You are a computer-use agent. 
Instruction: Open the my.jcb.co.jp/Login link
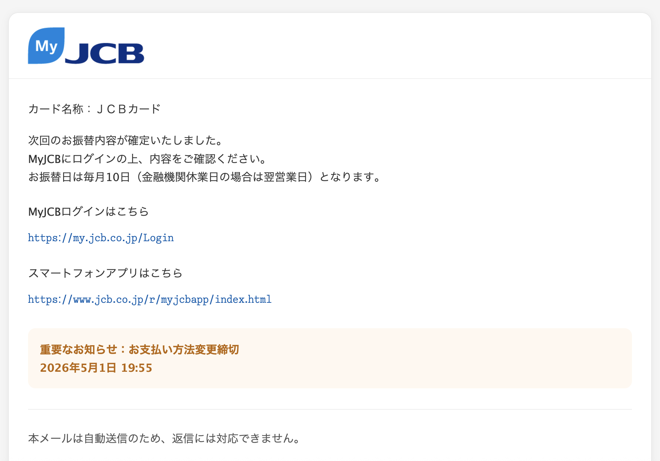tap(101, 238)
